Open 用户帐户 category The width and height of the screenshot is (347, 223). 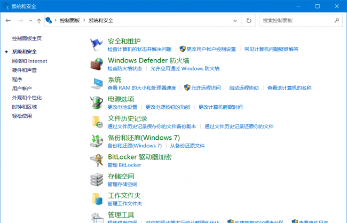coord(22,89)
